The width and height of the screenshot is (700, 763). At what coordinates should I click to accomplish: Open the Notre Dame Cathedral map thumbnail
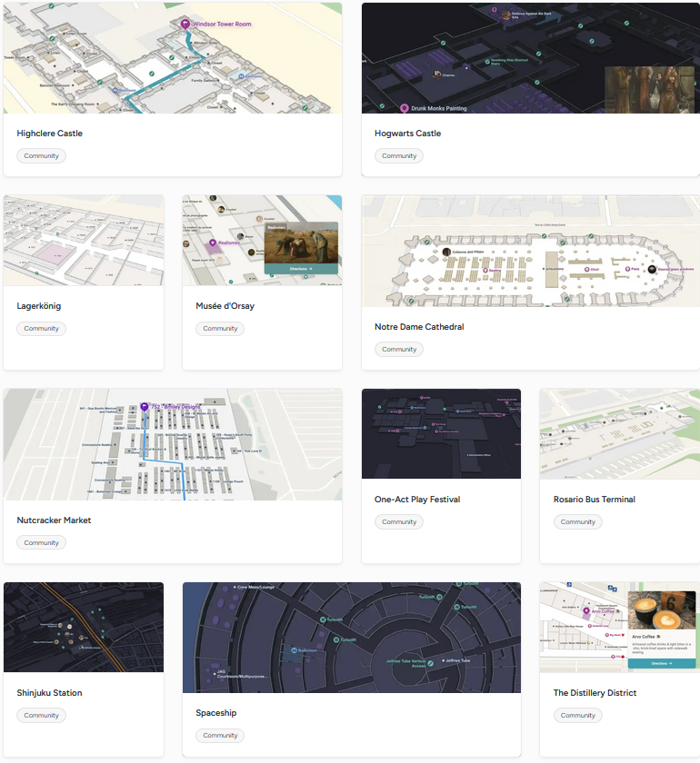click(x=531, y=251)
